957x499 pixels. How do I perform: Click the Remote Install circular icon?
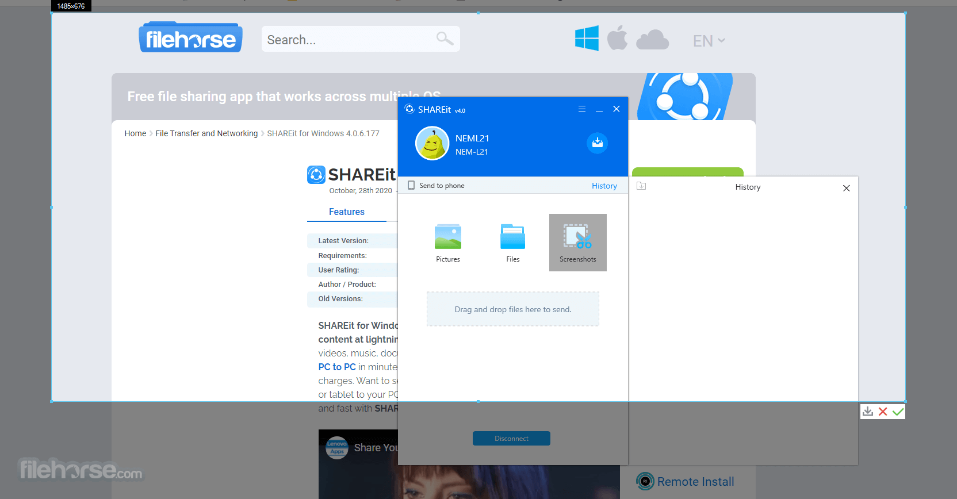click(645, 481)
